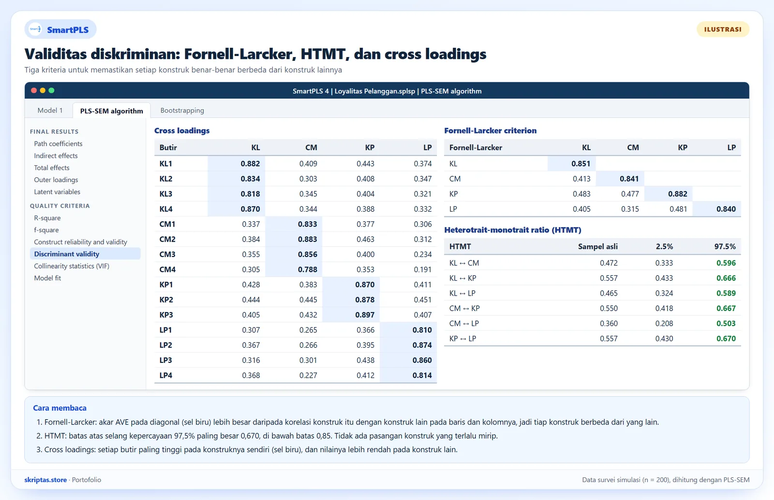Click LP2 loading value 0.874
Screen dimensions: 774x500
pos(422,345)
